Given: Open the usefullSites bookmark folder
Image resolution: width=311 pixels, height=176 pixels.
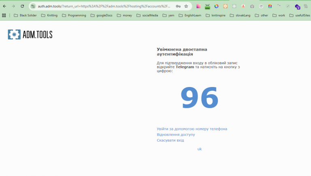Looking at the screenshot, I should 300,15.
